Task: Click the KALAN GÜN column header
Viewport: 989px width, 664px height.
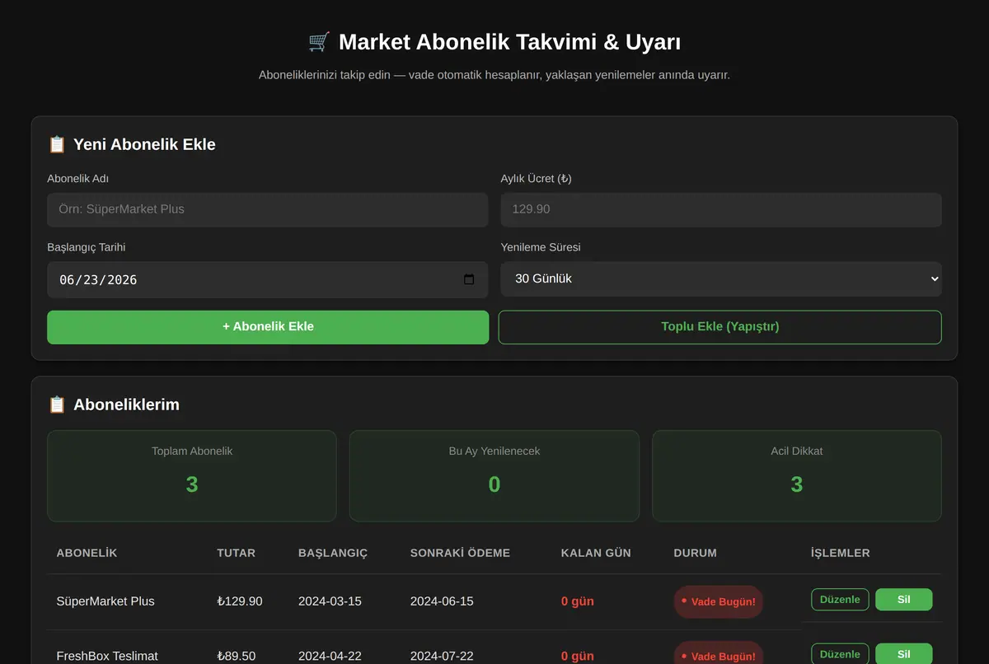Action: click(596, 553)
